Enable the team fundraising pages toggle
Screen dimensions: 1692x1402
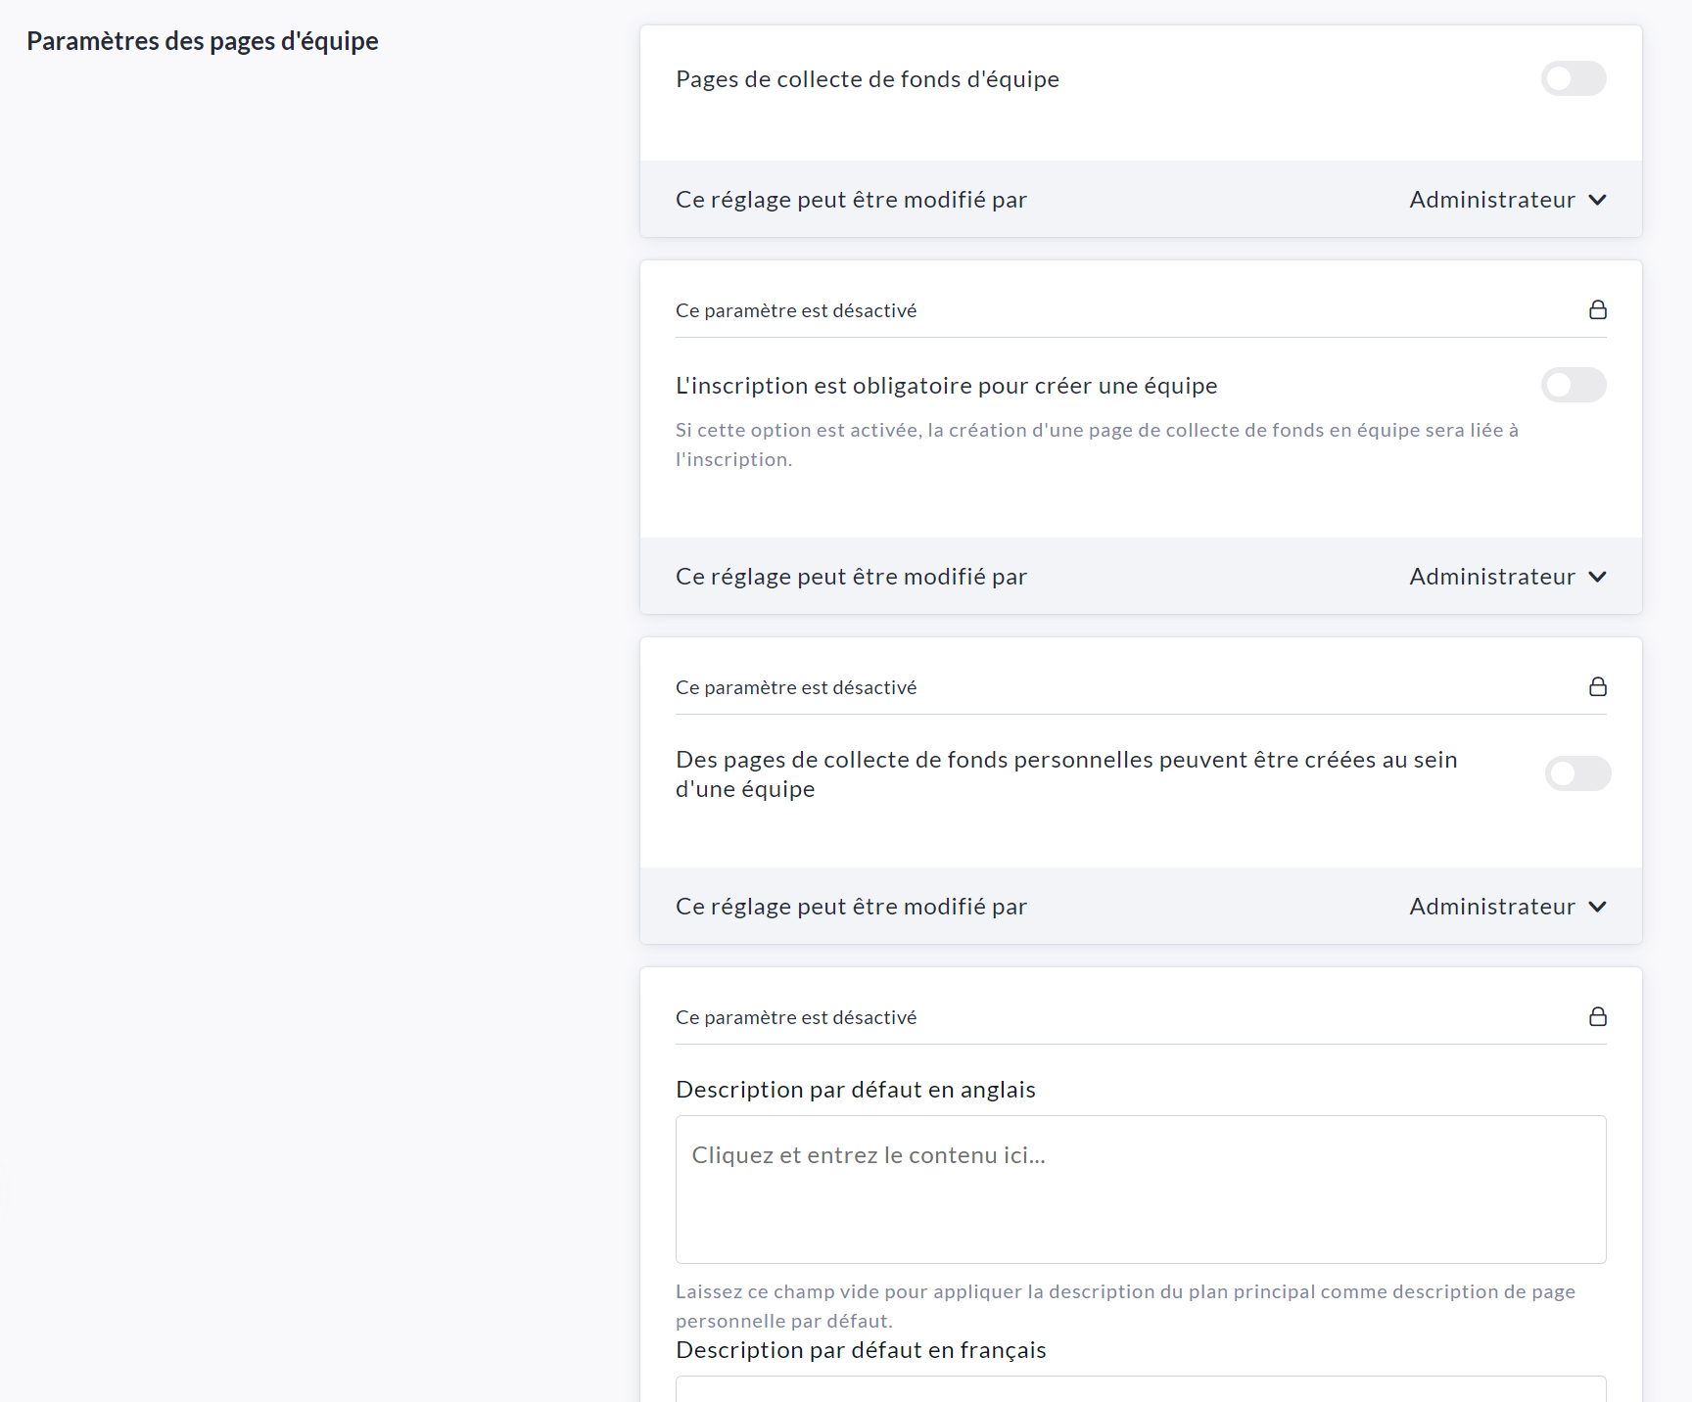[1573, 78]
